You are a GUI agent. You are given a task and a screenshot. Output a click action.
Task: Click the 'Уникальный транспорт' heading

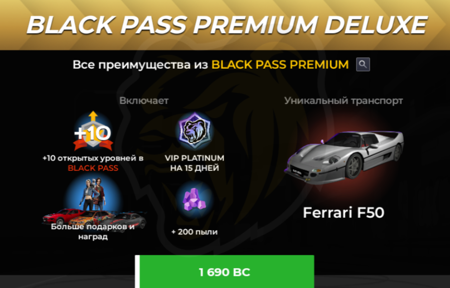pos(343,101)
